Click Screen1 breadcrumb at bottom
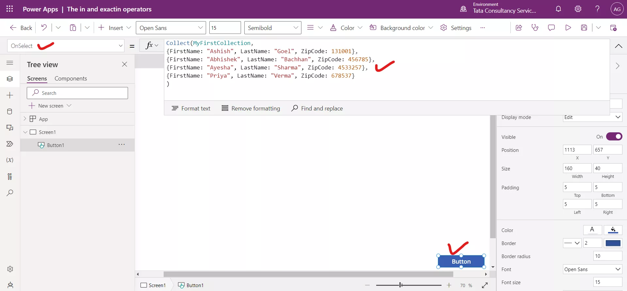The height and width of the screenshot is (291, 627). pyautogui.click(x=153, y=285)
